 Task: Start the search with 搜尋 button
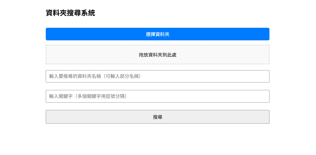(x=157, y=117)
